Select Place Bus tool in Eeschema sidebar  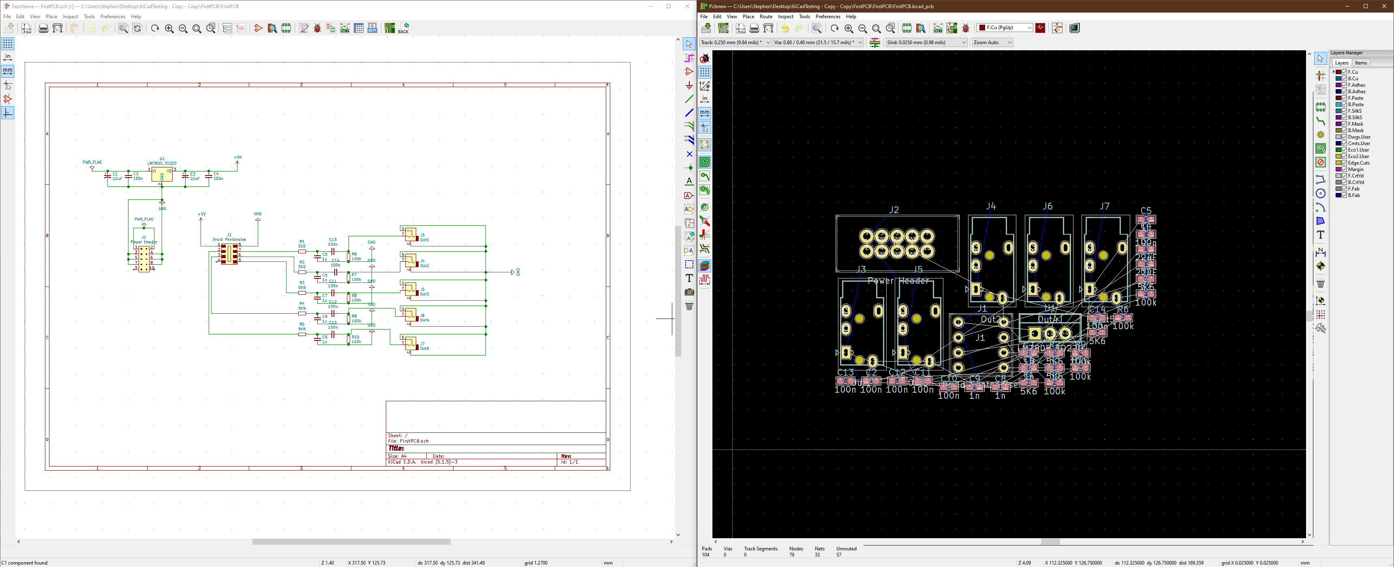[689, 113]
